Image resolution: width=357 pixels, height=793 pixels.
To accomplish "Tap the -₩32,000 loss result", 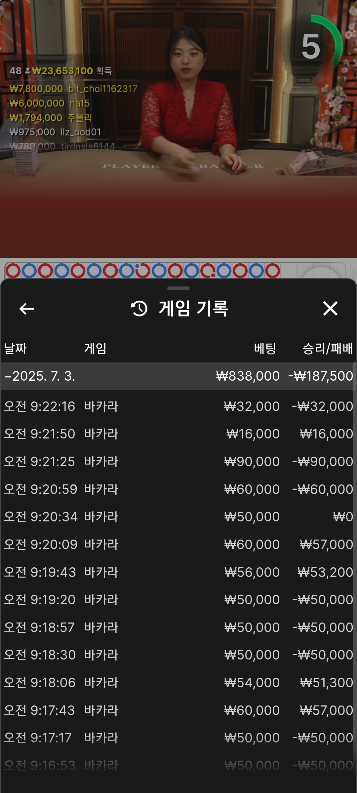I will [x=323, y=406].
